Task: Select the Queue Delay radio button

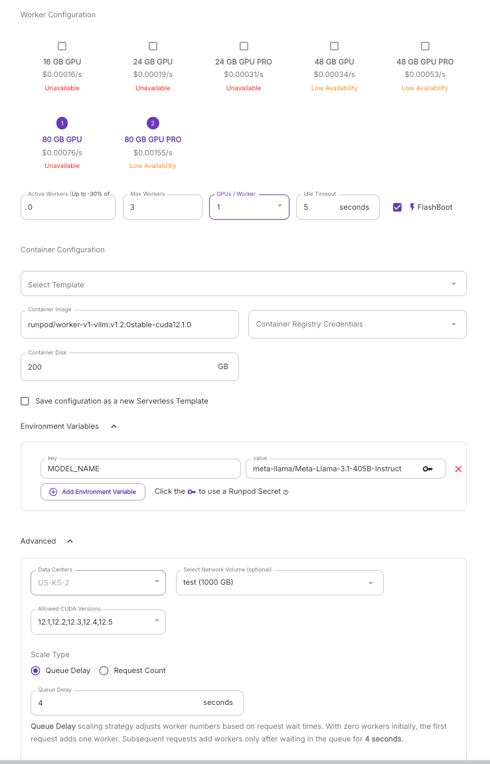Action: pos(36,670)
